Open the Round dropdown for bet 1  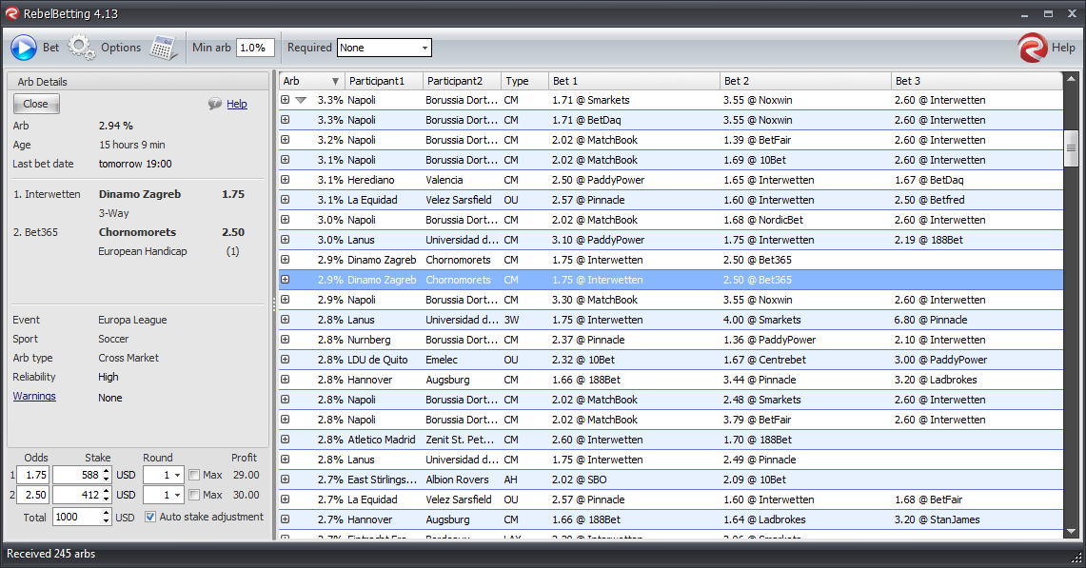[177, 475]
